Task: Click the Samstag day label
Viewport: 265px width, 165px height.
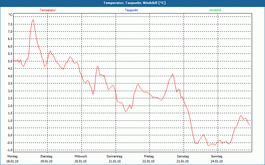Action: tap(183, 156)
